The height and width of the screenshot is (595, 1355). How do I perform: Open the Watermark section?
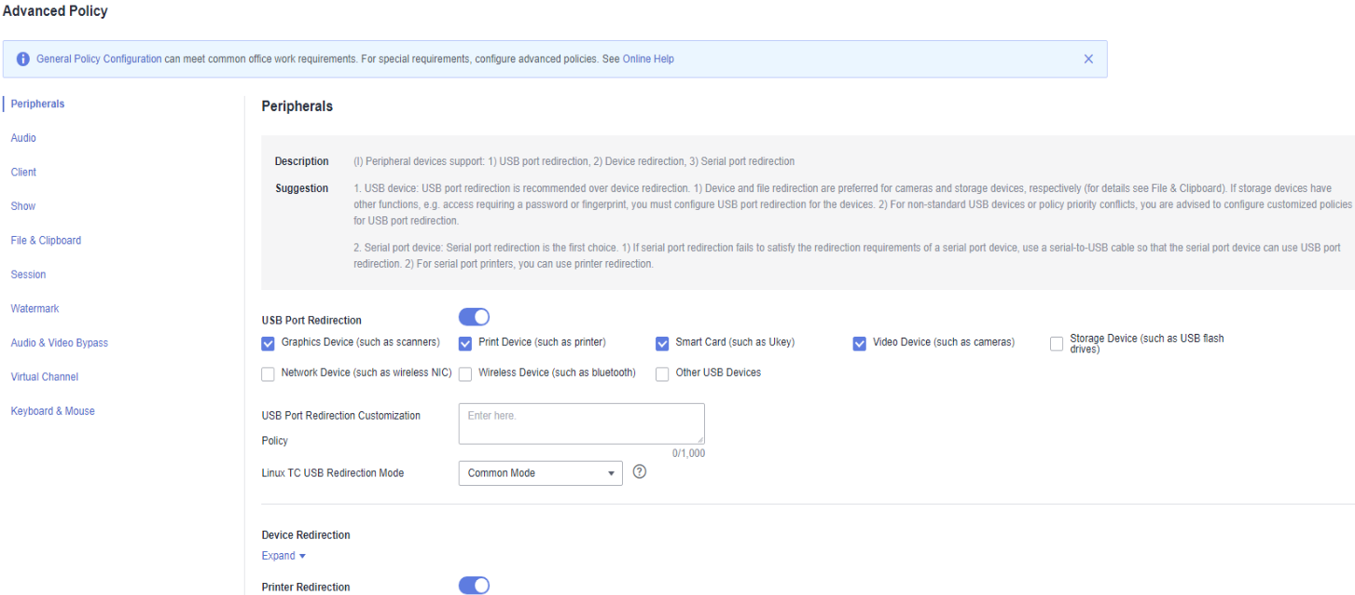[35, 309]
